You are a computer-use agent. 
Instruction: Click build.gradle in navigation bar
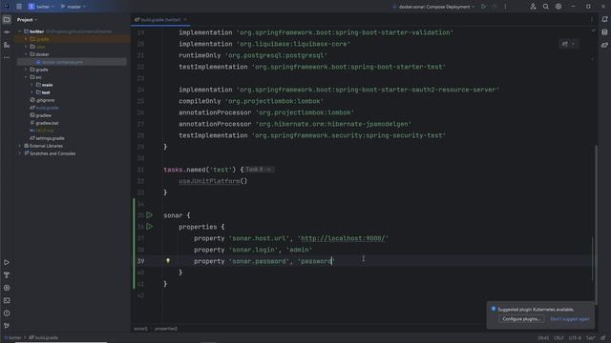tap(44, 337)
